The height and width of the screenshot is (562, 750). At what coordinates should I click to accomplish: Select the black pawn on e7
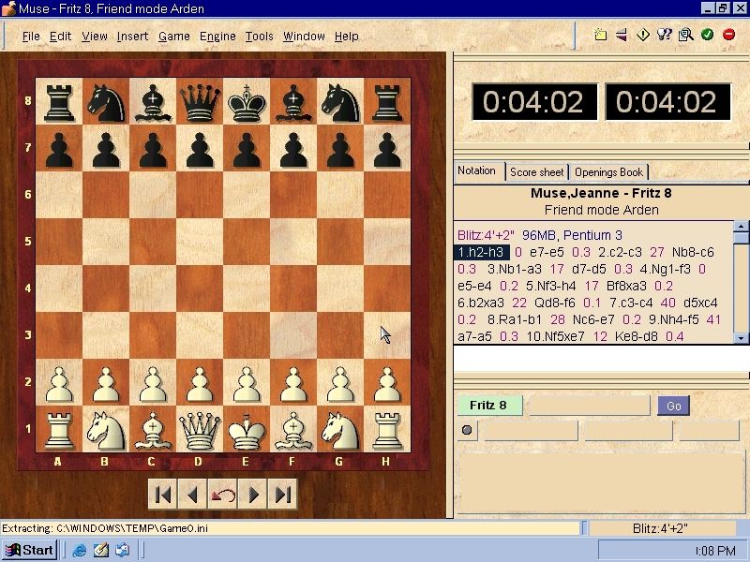[x=247, y=150]
